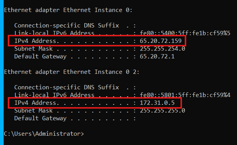Viewport: 237px width, 145px height.
Task: Click the empty 'Default Gateway' label of second adapter
Action: [40, 118]
